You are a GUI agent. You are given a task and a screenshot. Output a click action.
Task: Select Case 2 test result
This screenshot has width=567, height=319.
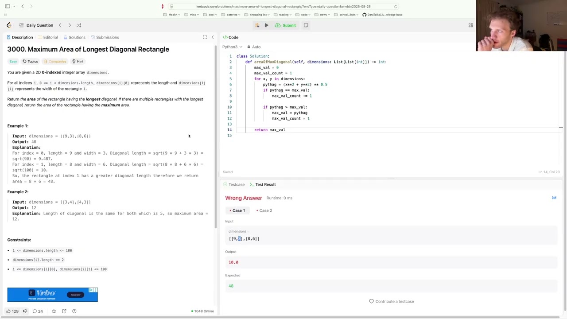[x=264, y=210]
